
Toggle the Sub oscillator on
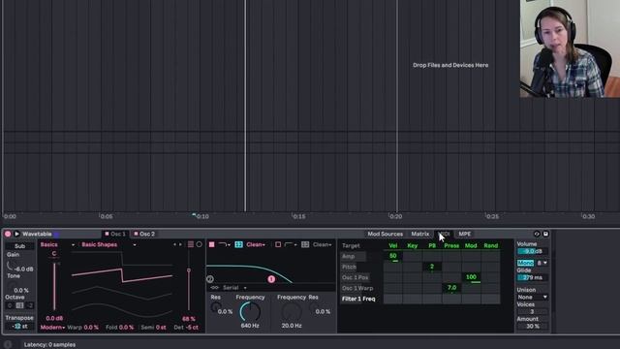coord(19,245)
